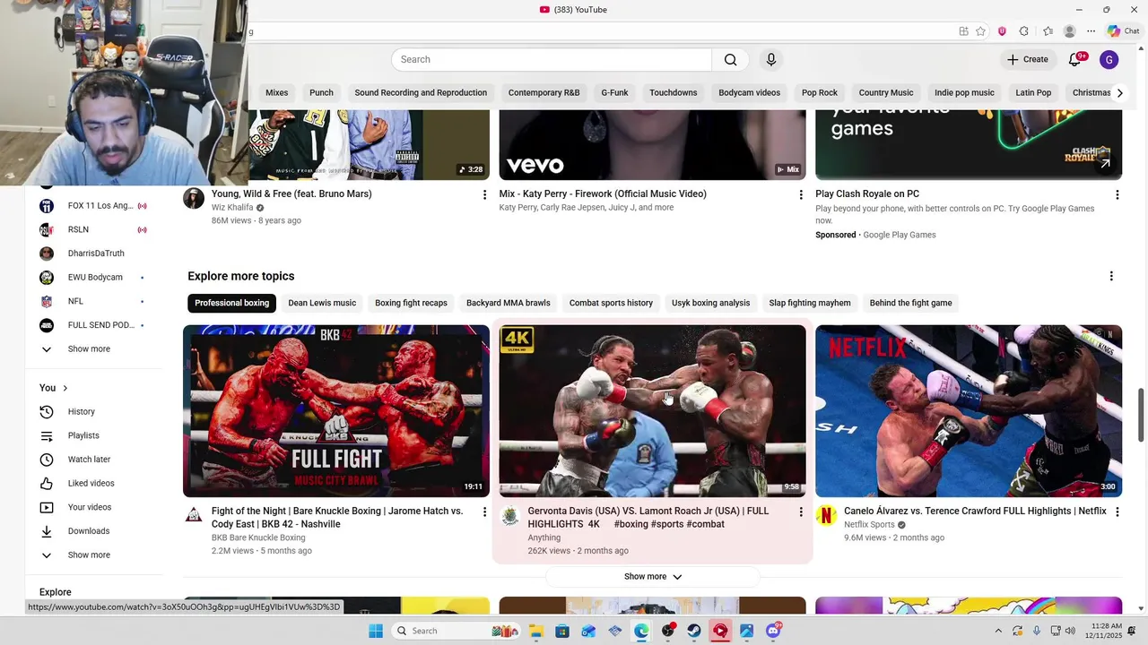1148x645 pixels.
Task: Play the Gervonta Davis vs Lamont Roach thumbnail
Action: pos(652,410)
